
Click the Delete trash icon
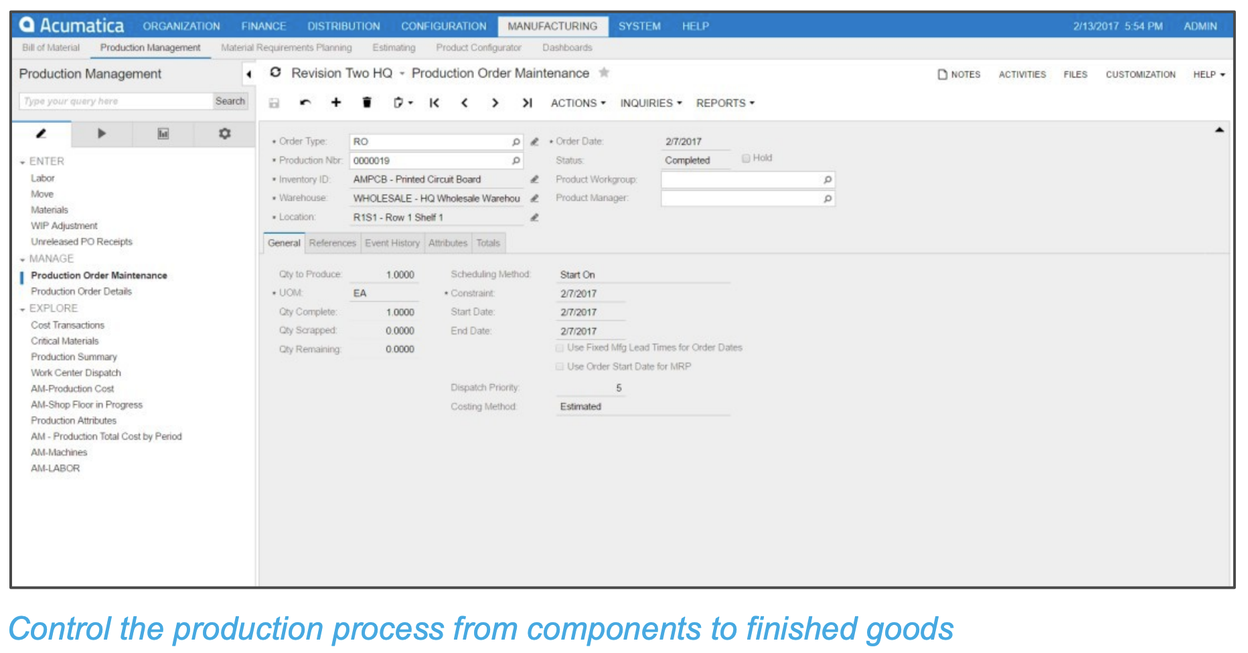click(367, 102)
